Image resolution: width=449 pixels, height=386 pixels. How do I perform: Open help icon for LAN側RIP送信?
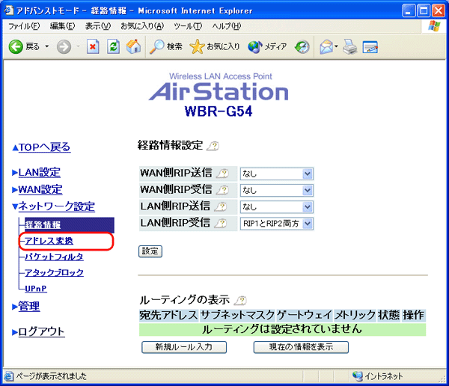coord(221,206)
